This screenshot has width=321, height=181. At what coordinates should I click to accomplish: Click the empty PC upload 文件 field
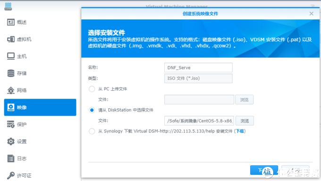pos(199,100)
